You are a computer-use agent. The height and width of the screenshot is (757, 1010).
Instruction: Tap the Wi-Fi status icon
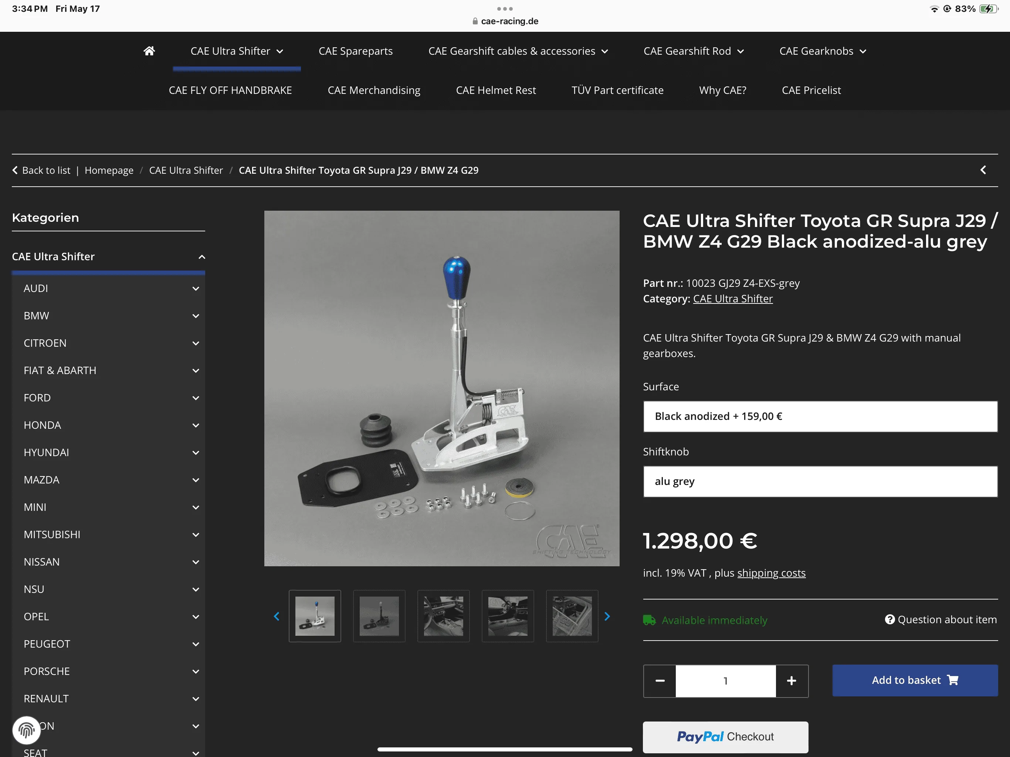934,9
